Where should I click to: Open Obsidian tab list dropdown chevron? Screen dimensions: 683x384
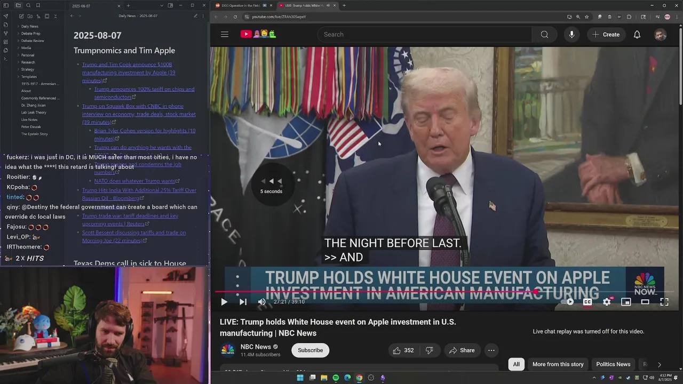(162, 5)
